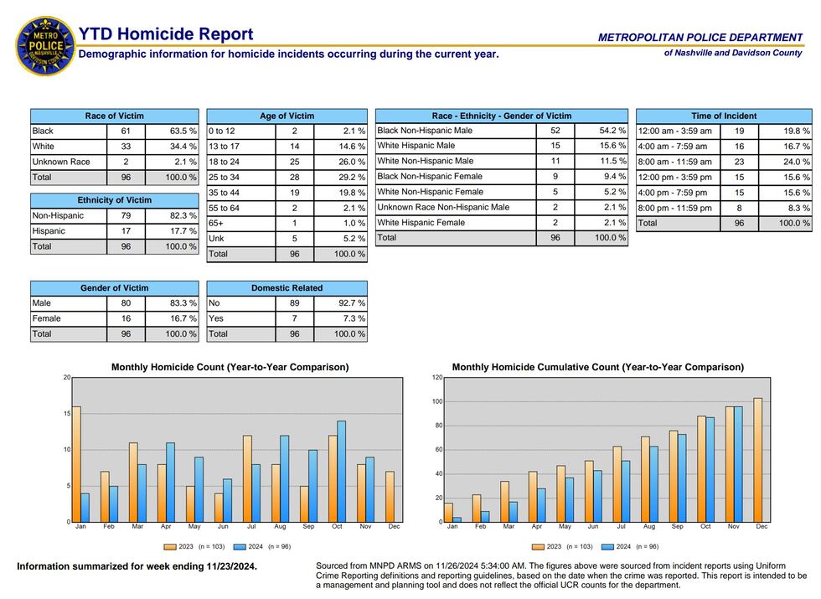The height and width of the screenshot is (599, 821).
Task: Click the Age of Victim panel header
Action: [287, 116]
